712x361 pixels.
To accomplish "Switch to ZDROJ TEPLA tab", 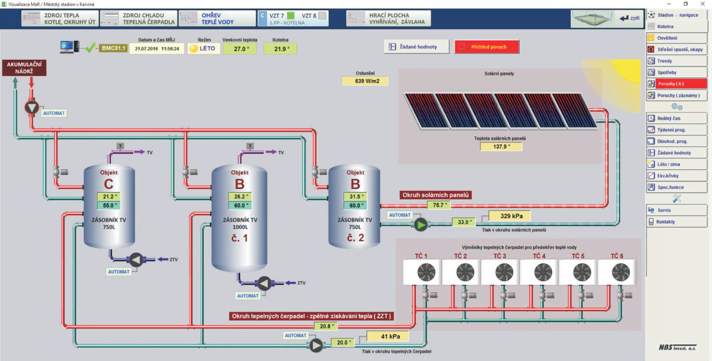I will point(58,18).
